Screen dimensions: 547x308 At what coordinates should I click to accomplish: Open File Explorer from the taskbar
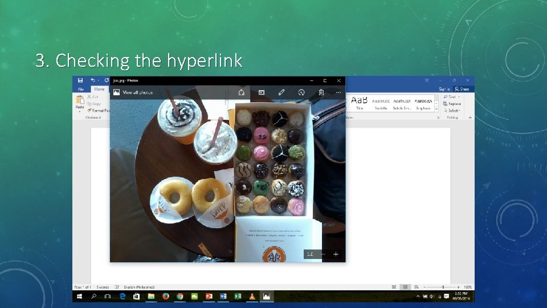[x=151, y=297]
